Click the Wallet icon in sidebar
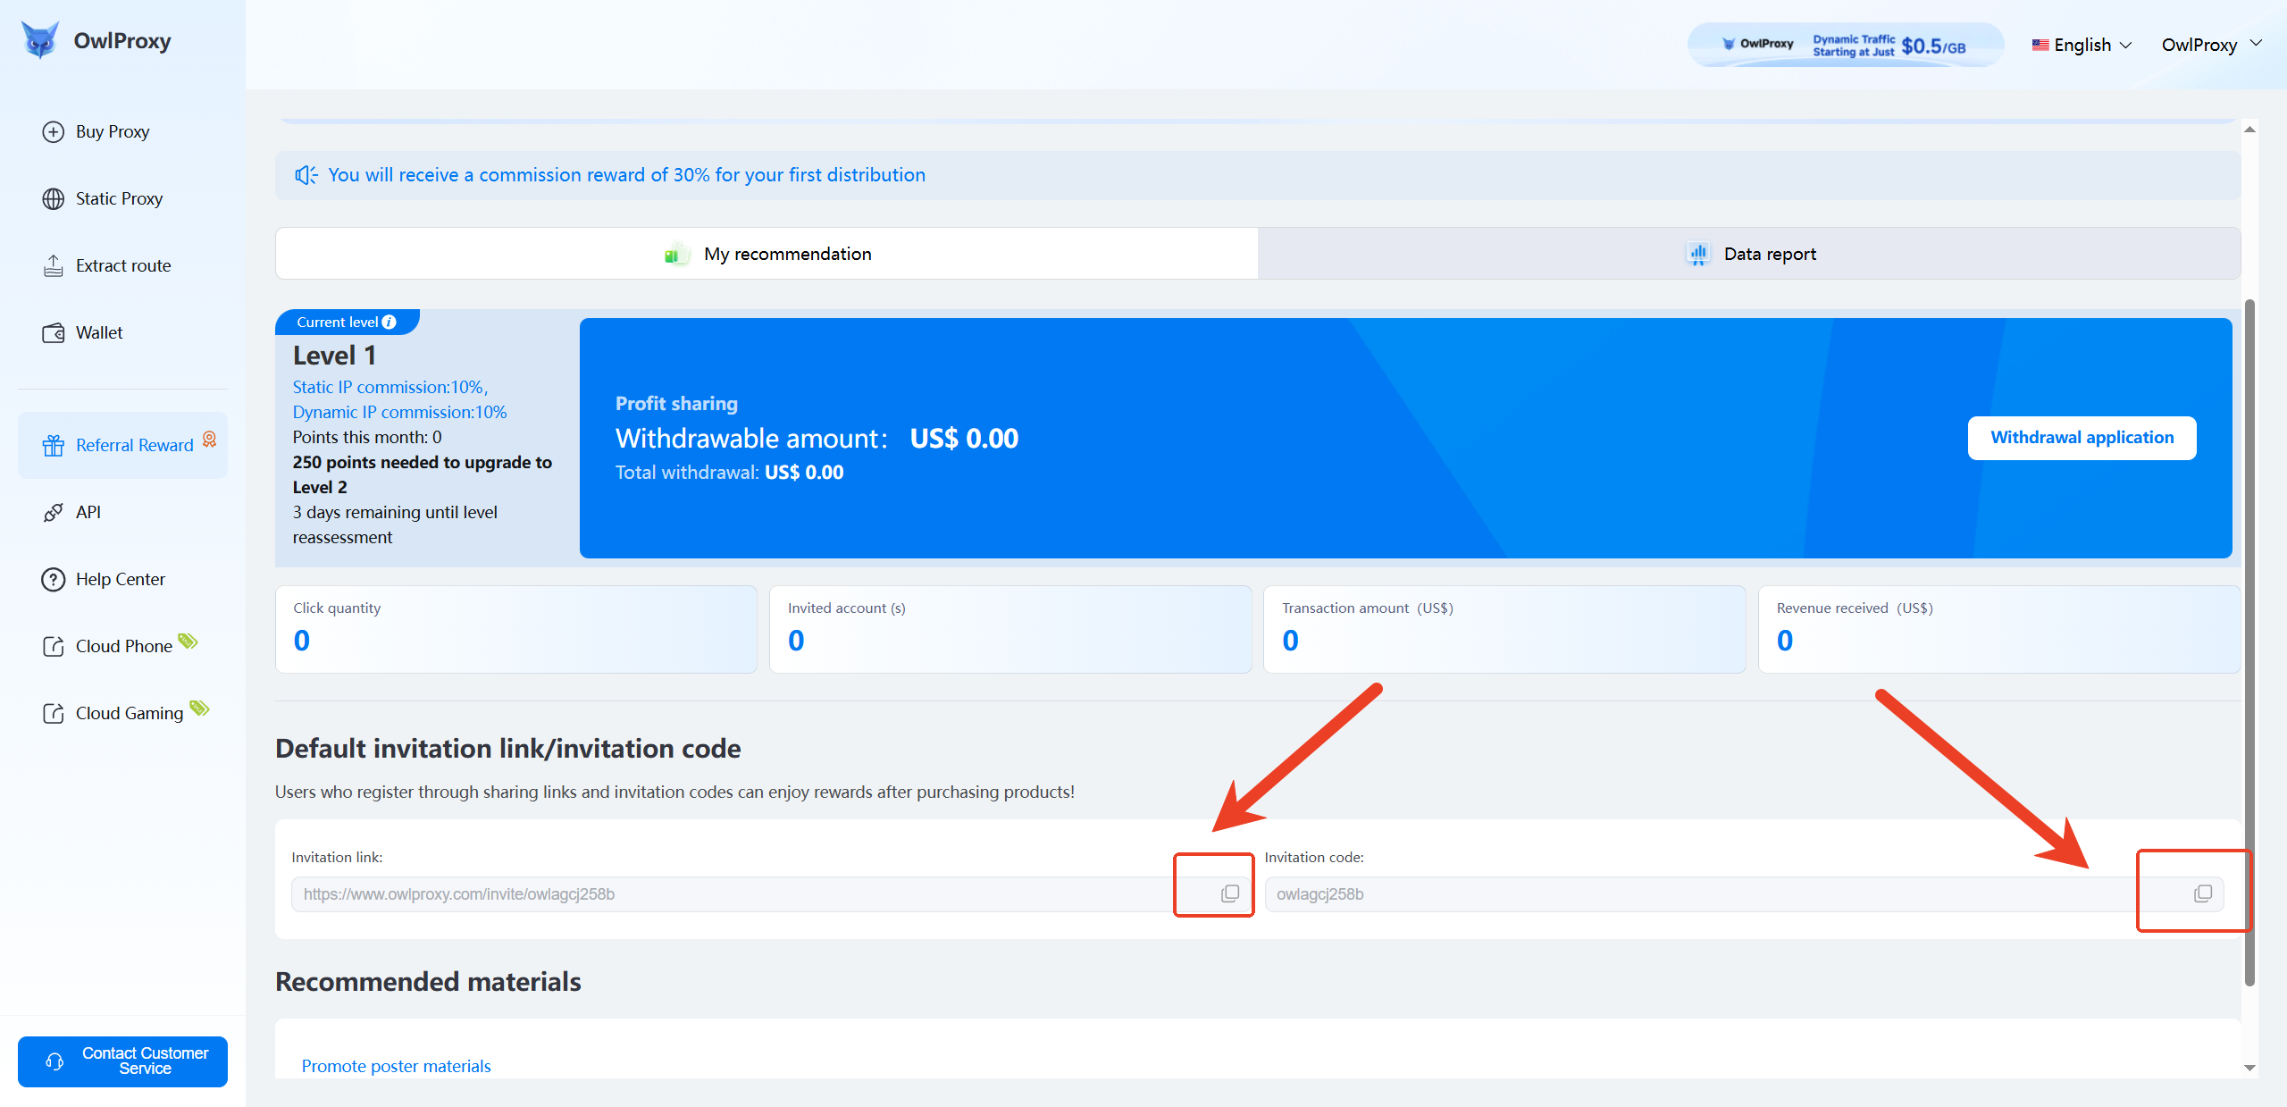The width and height of the screenshot is (2287, 1107). tap(54, 333)
